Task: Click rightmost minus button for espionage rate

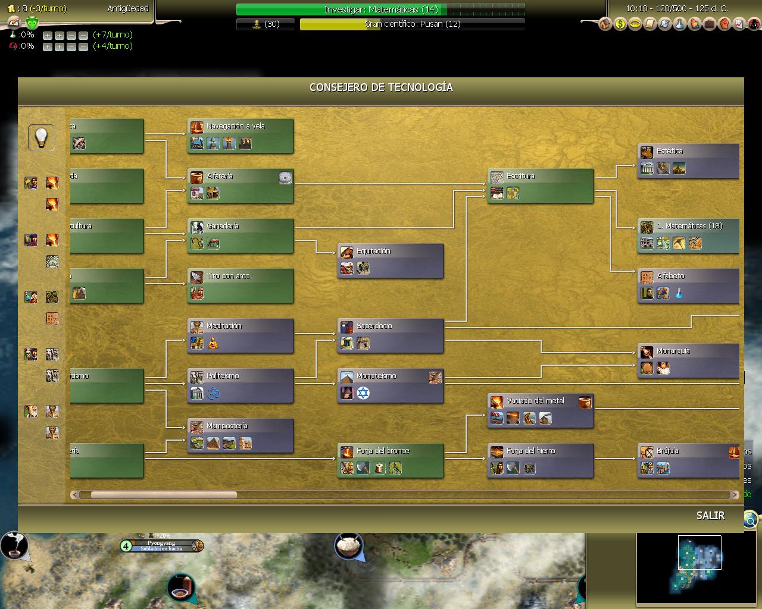Action: pyautogui.click(x=83, y=46)
